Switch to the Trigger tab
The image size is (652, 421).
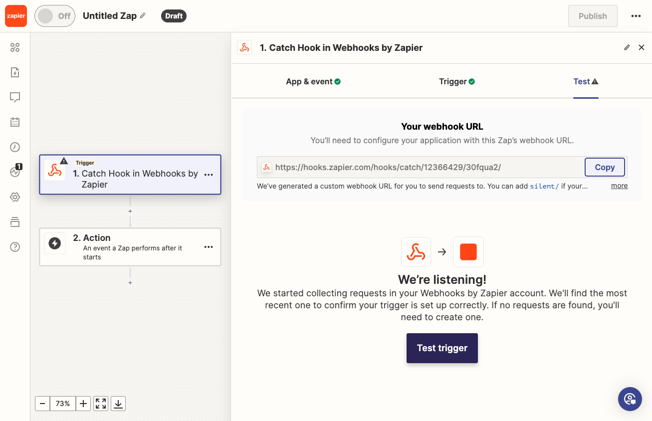457,81
